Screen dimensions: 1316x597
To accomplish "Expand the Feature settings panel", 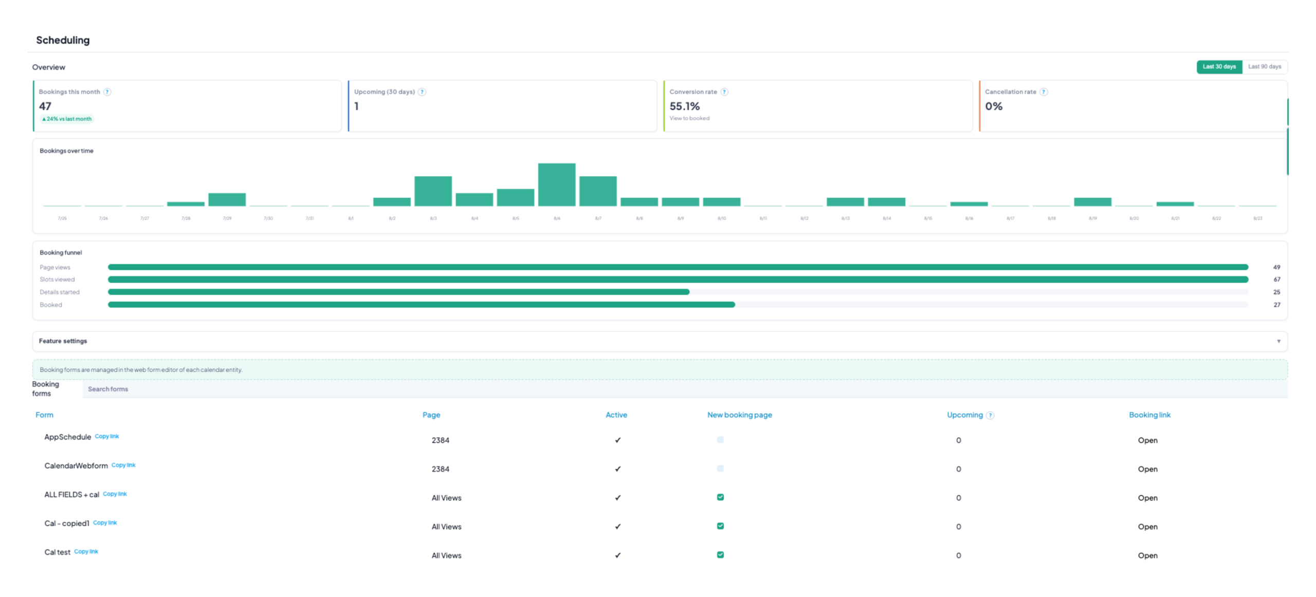I will pyautogui.click(x=659, y=341).
